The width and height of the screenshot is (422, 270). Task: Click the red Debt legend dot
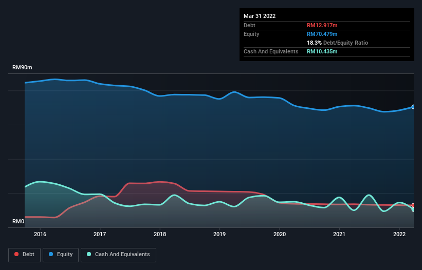click(x=16, y=254)
